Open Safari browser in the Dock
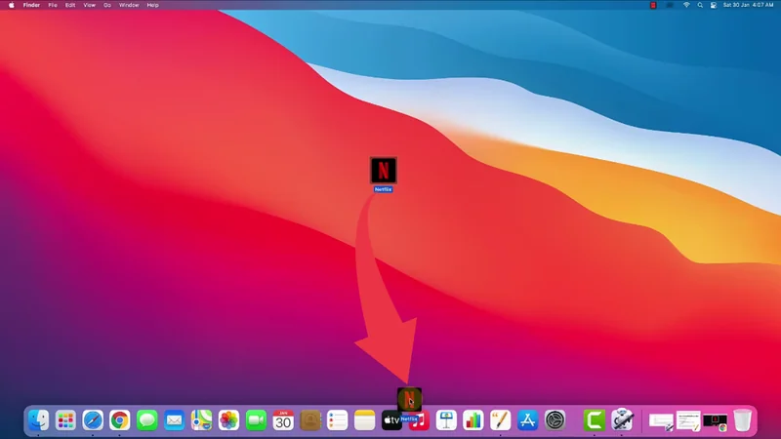Screen dimensions: 781x439 click(x=93, y=420)
